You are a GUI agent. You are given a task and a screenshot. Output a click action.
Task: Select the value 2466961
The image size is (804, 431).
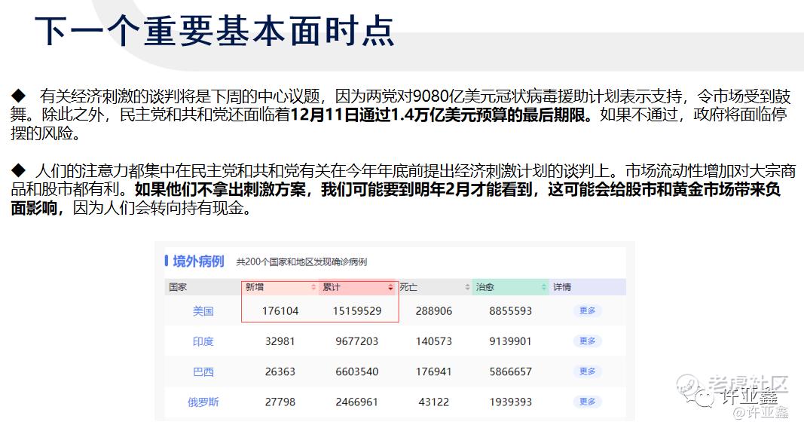pyautogui.click(x=357, y=402)
